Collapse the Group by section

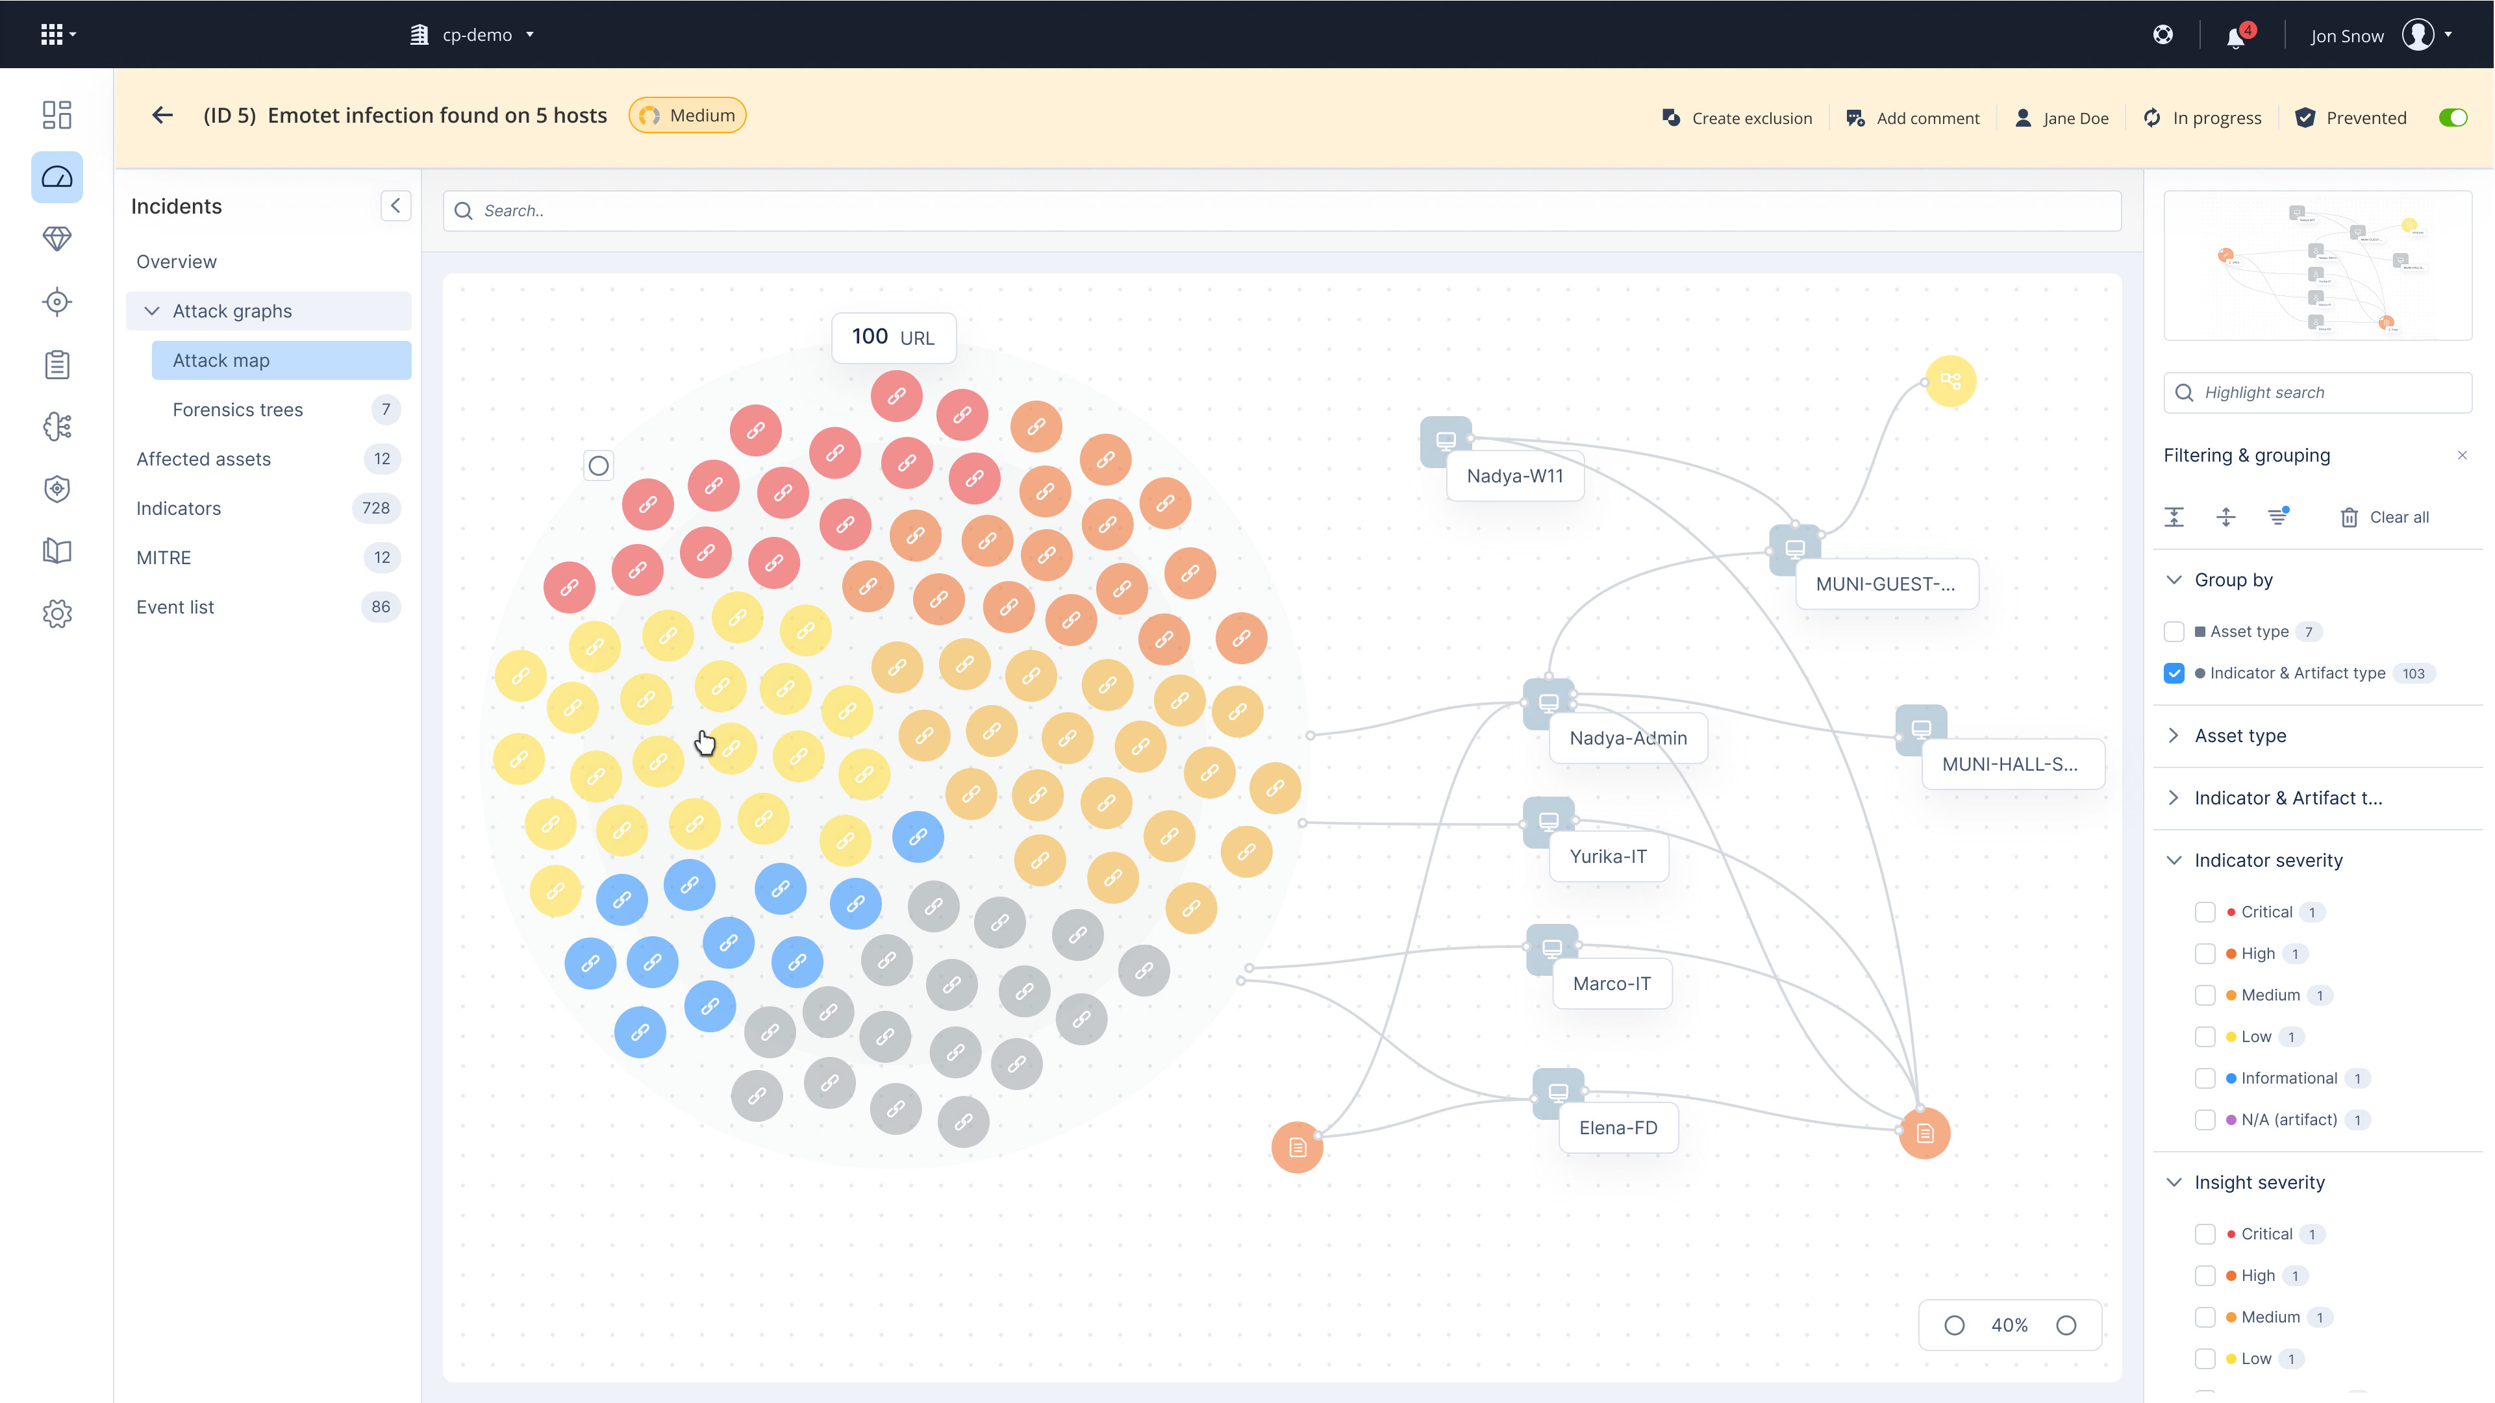2174,580
